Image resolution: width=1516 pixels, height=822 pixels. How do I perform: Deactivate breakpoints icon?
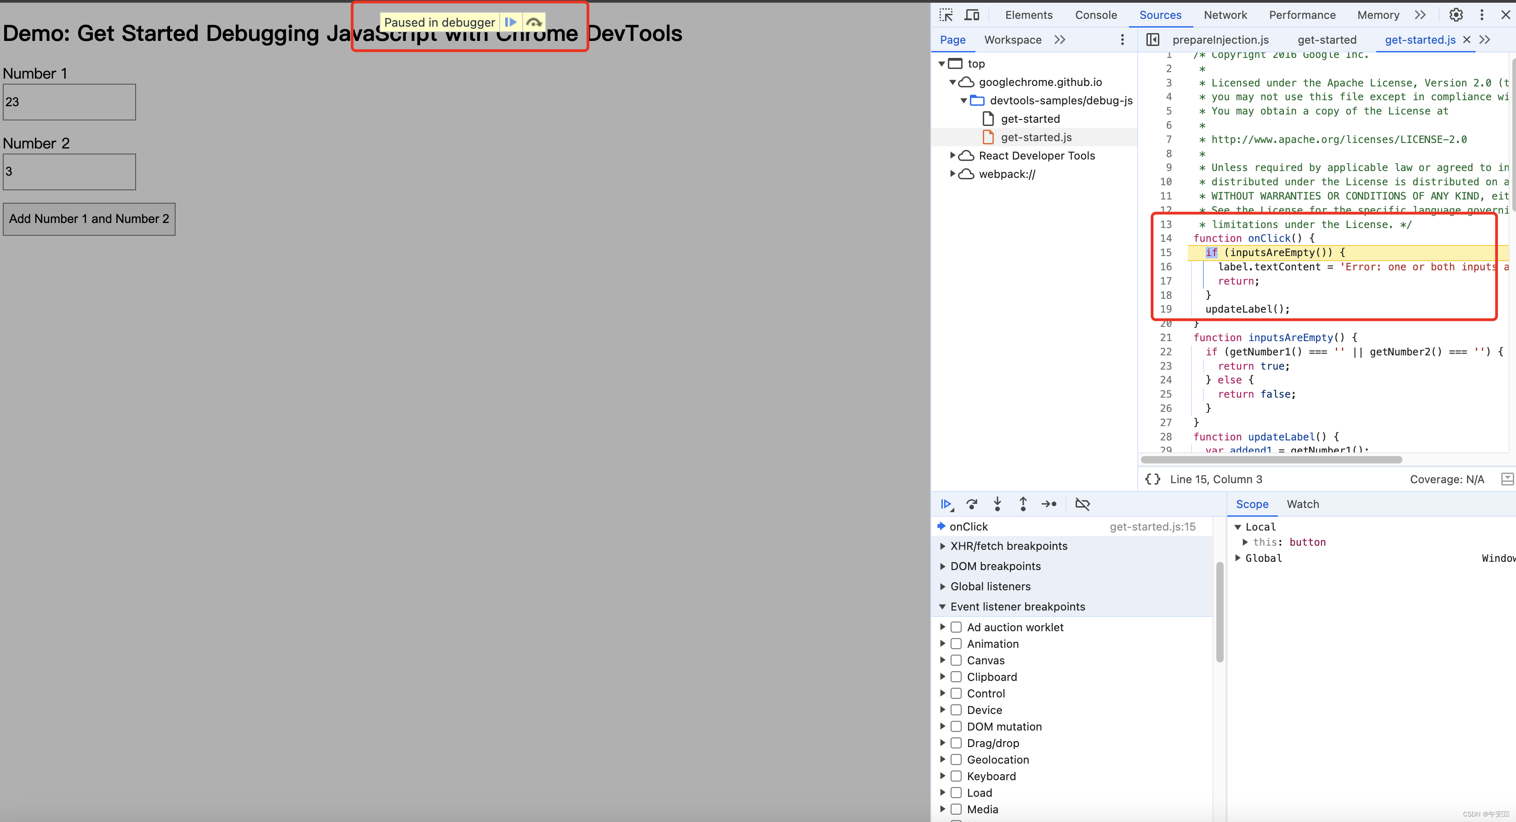[1082, 504]
